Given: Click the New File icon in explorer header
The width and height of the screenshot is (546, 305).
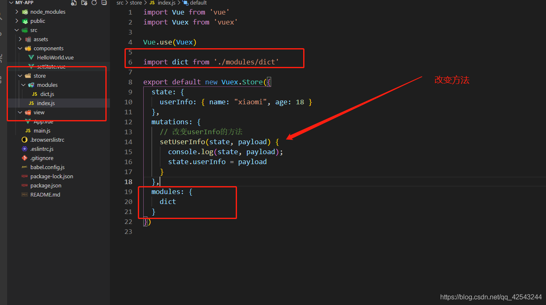Looking at the screenshot, I should [74, 2].
